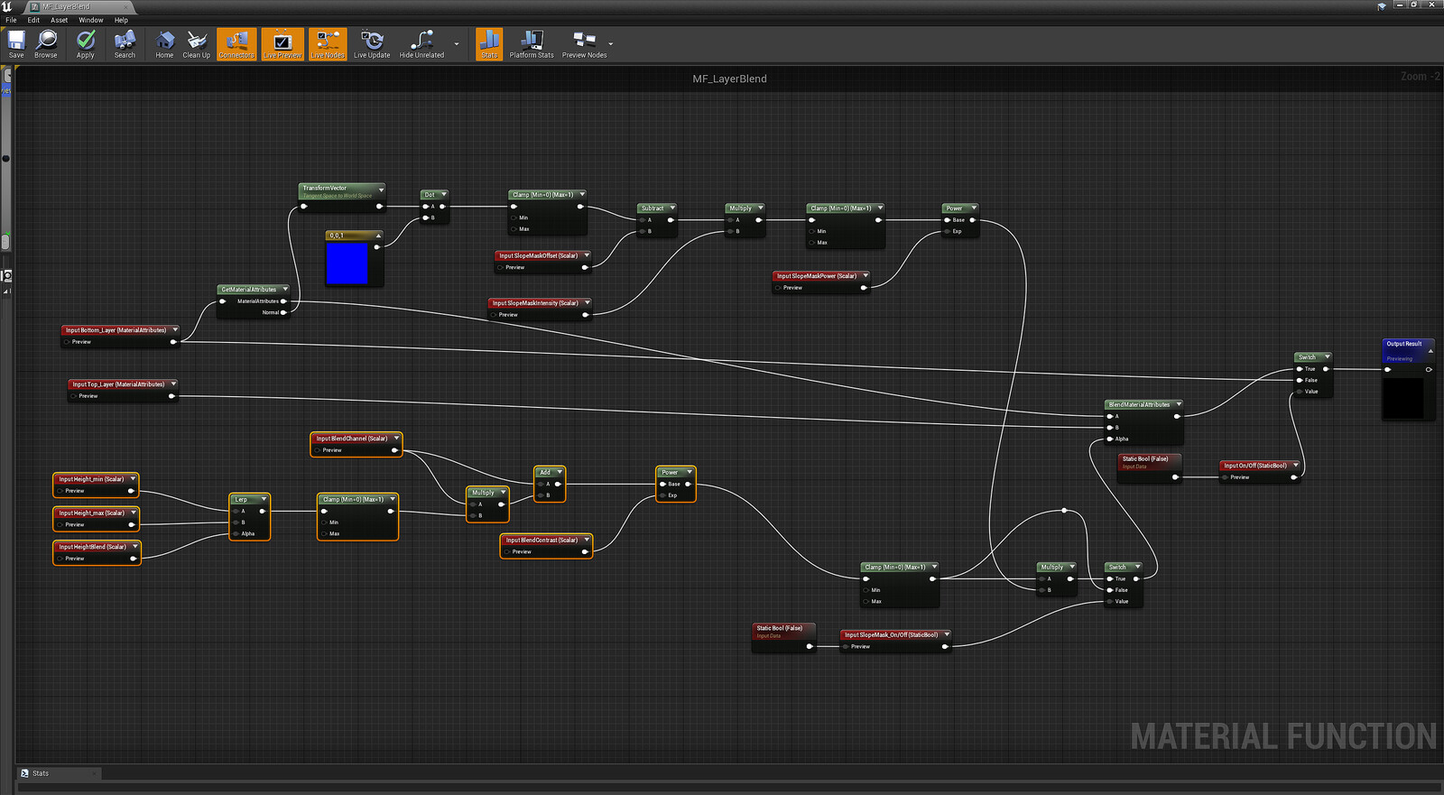Open the Hide Unrelated options dropdown arrow
Screen dimensions: 1444x795
pyautogui.click(x=456, y=43)
